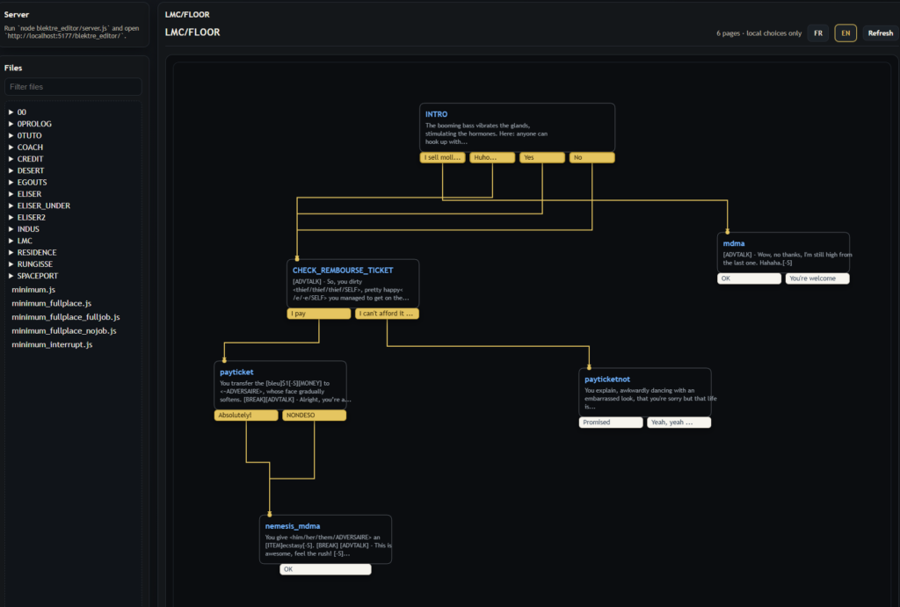The height and width of the screenshot is (607, 900).
Task: Expand the COACH folder in file tree
Action: pyautogui.click(x=30, y=148)
